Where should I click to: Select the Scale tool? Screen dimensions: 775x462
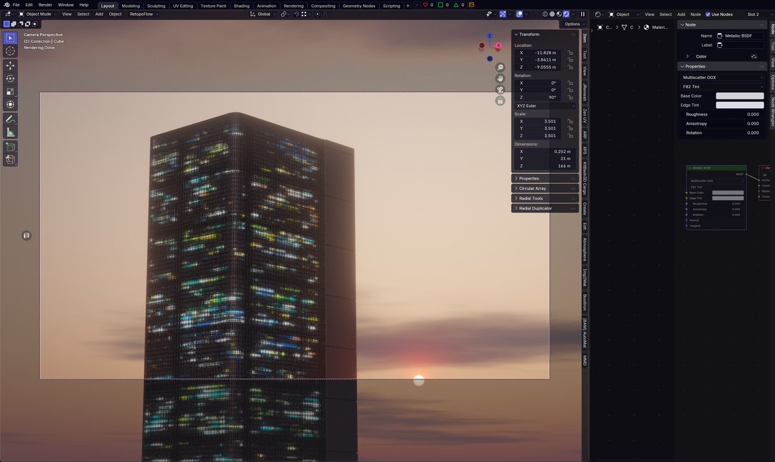[10, 91]
